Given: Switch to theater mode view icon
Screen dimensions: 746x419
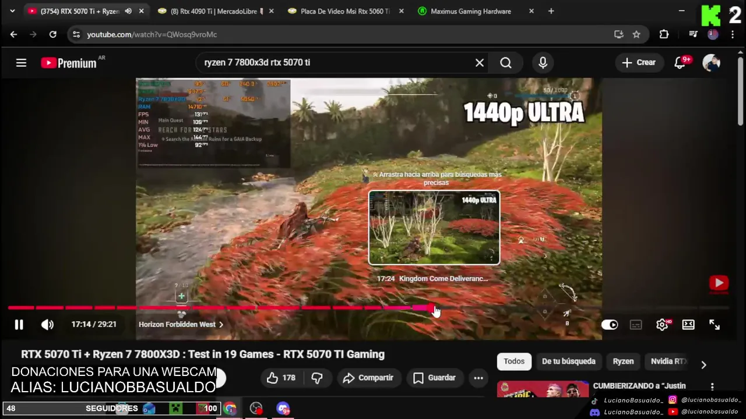Looking at the screenshot, I should point(688,325).
